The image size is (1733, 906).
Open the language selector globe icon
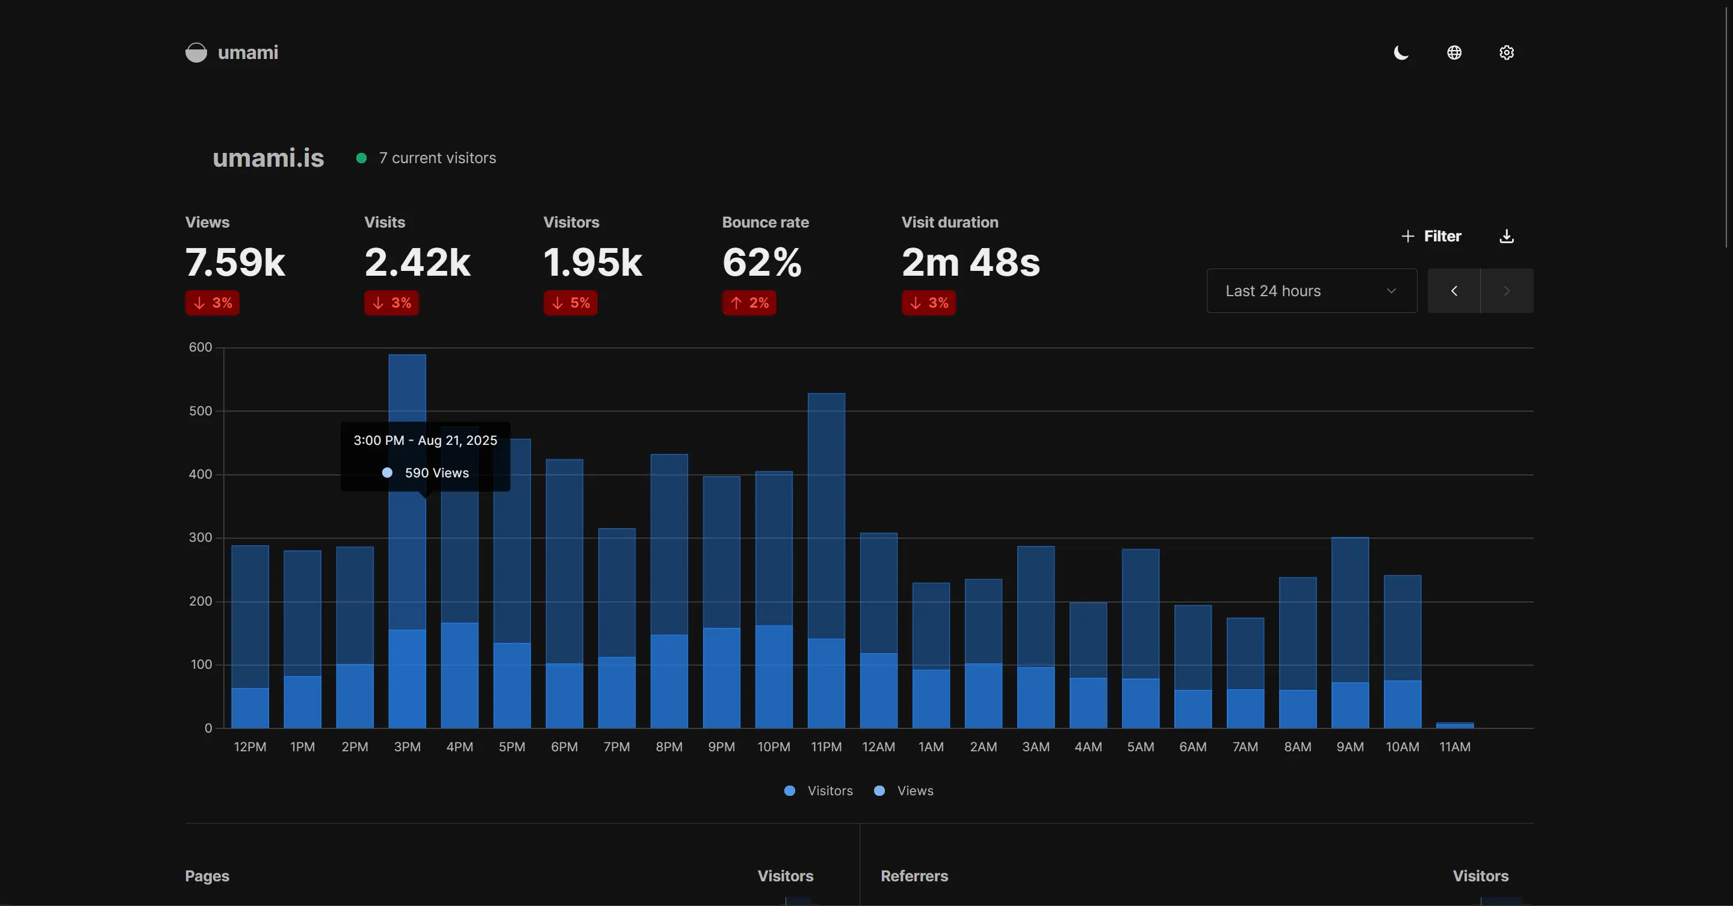tap(1454, 52)
